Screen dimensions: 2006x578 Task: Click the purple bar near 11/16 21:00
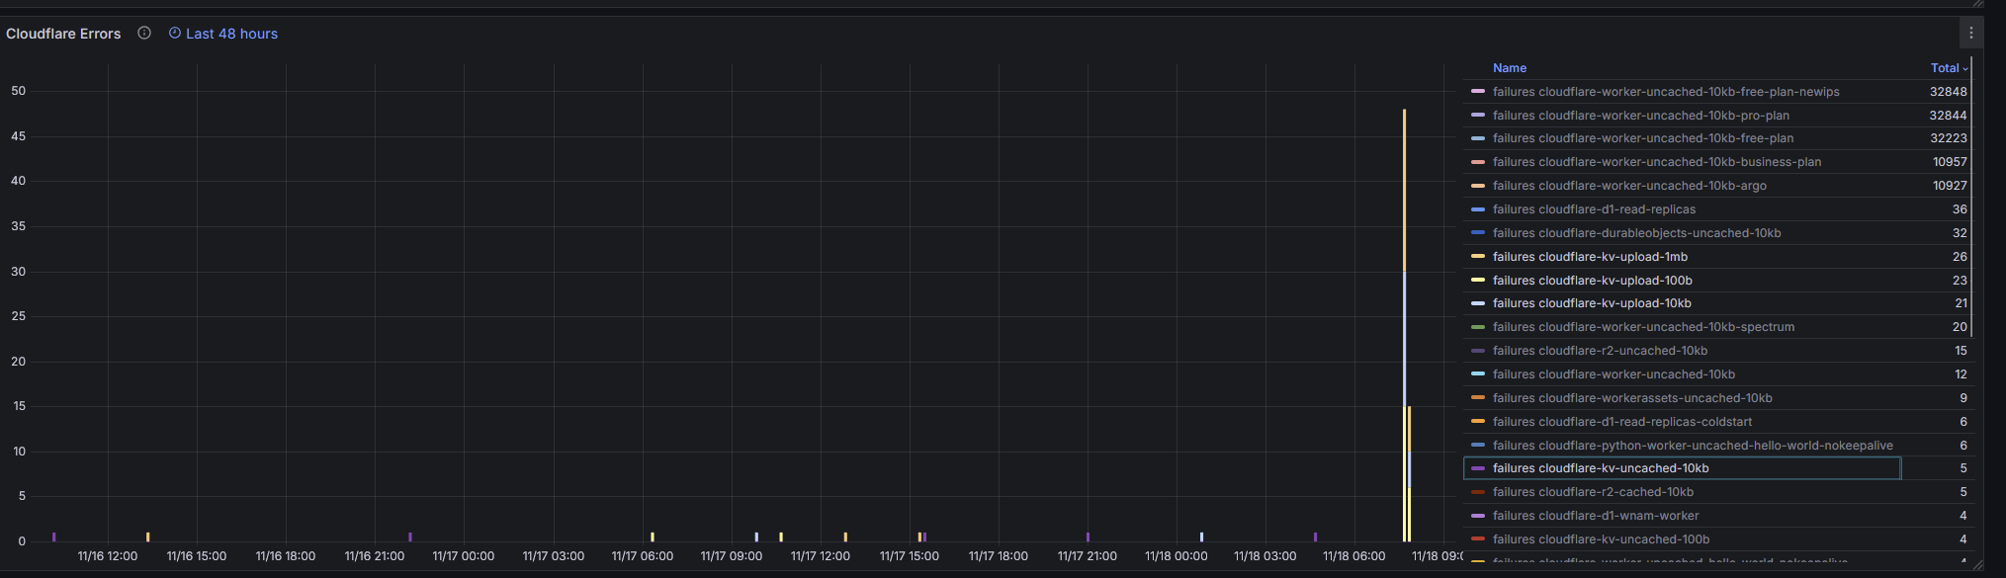[410, 537]
